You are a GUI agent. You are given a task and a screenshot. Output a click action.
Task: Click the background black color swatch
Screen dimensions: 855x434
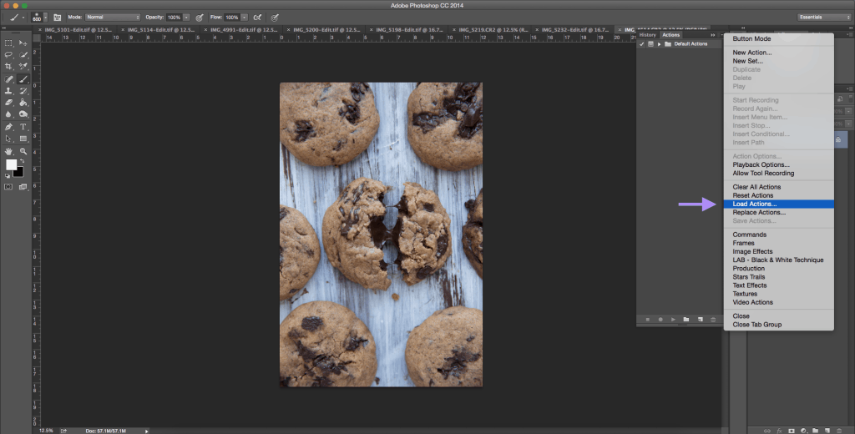tap(20, 172)
